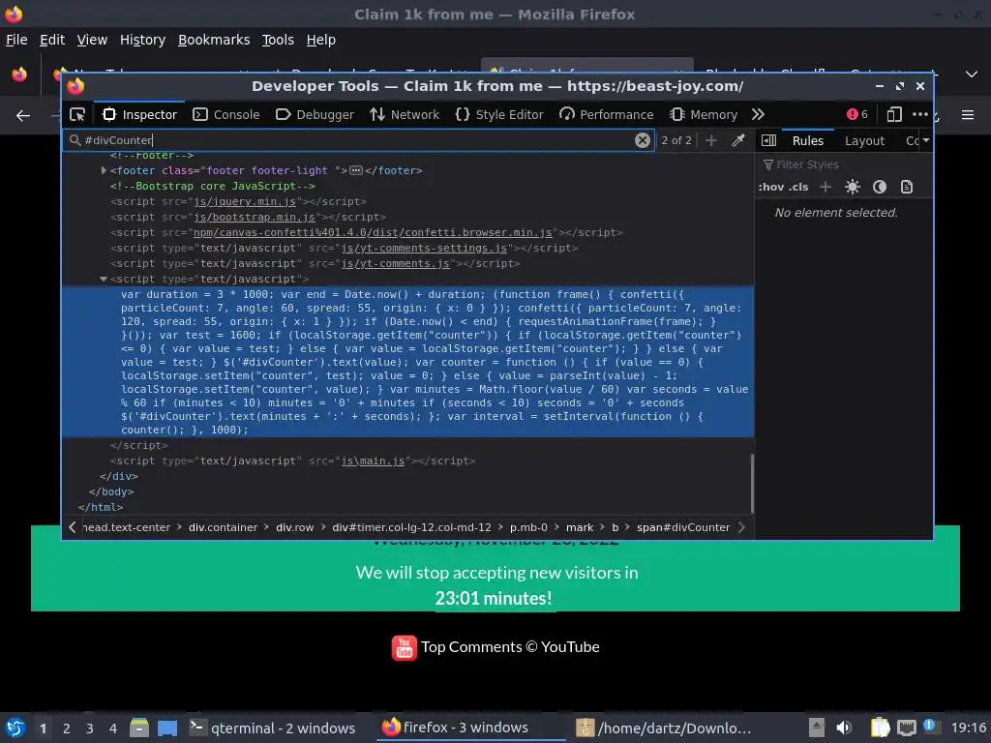Select the highlighted inline script code
The width and height of the screenshot is (991, 743).
(407, 362)
